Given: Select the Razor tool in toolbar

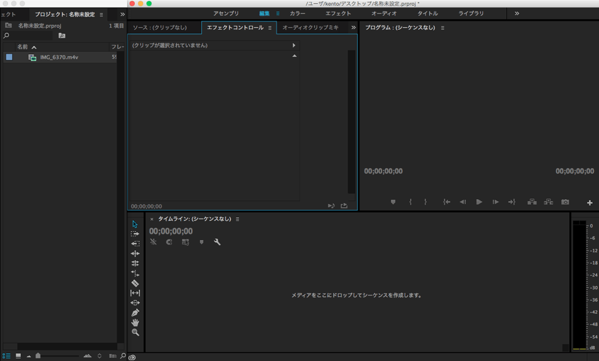Looking at the screenshot, I should pyautogui.click(x=135, y=284).
